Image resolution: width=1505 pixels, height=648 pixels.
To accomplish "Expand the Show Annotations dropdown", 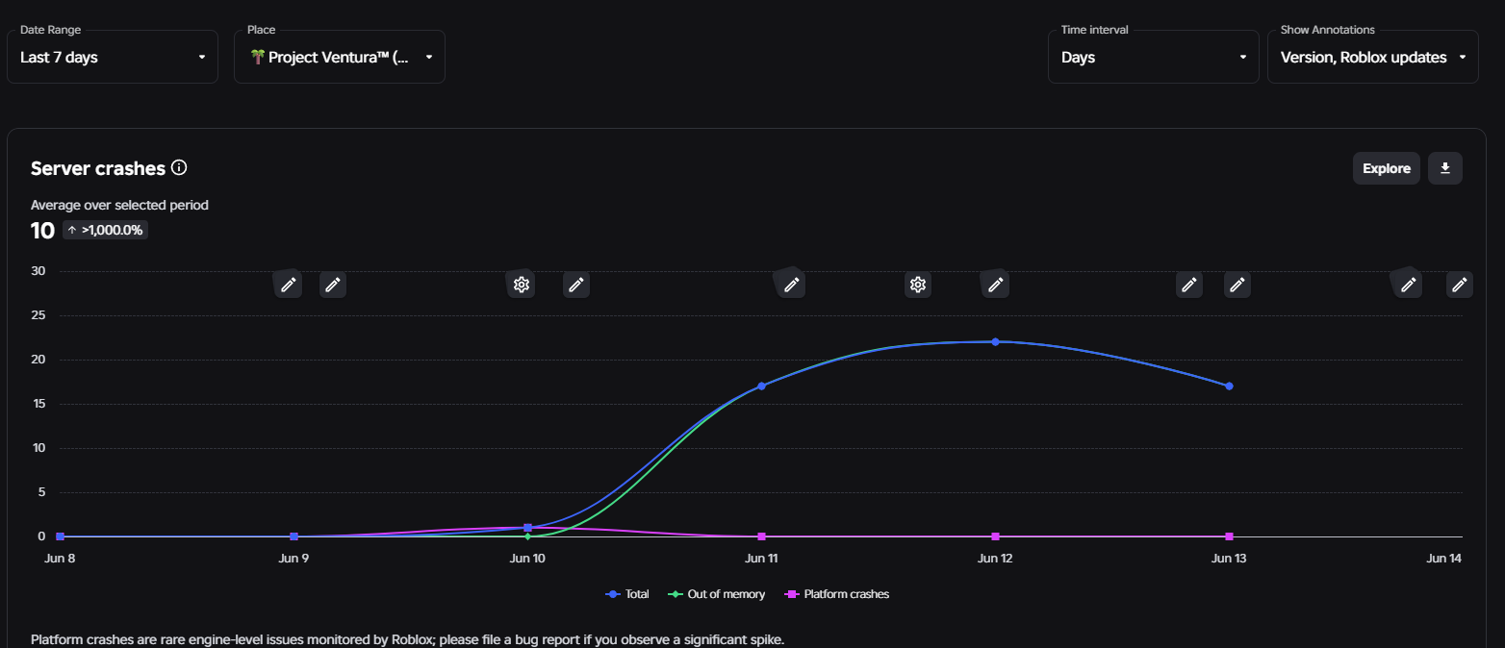I will [x=1373, y=57].
